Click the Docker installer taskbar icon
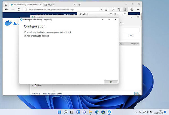 point(110,112)
